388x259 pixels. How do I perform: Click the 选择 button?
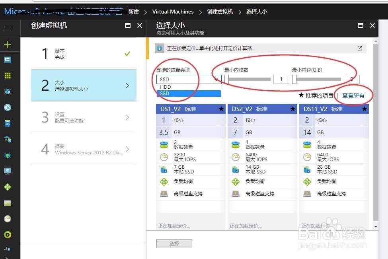coord(174,243)
